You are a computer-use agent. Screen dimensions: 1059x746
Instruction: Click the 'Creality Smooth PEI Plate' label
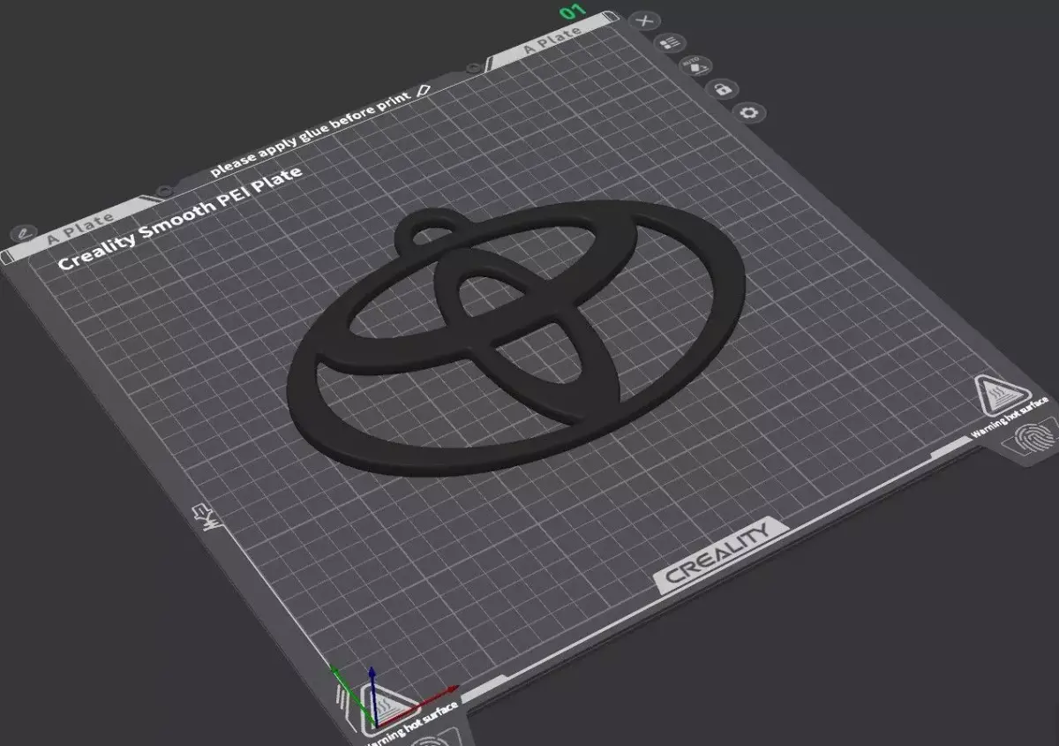[180, 216]
